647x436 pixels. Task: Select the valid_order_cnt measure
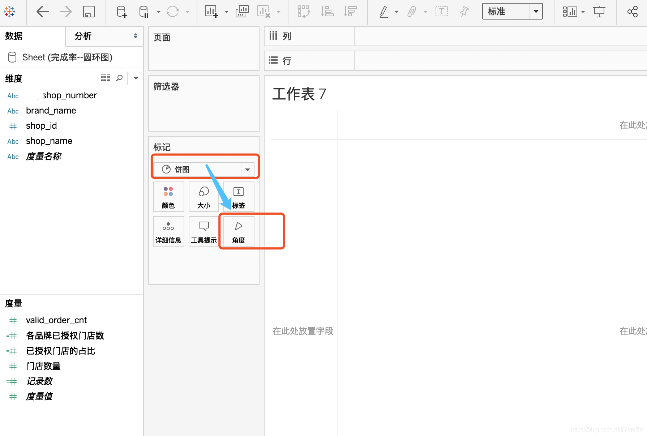tap(56, 320)
